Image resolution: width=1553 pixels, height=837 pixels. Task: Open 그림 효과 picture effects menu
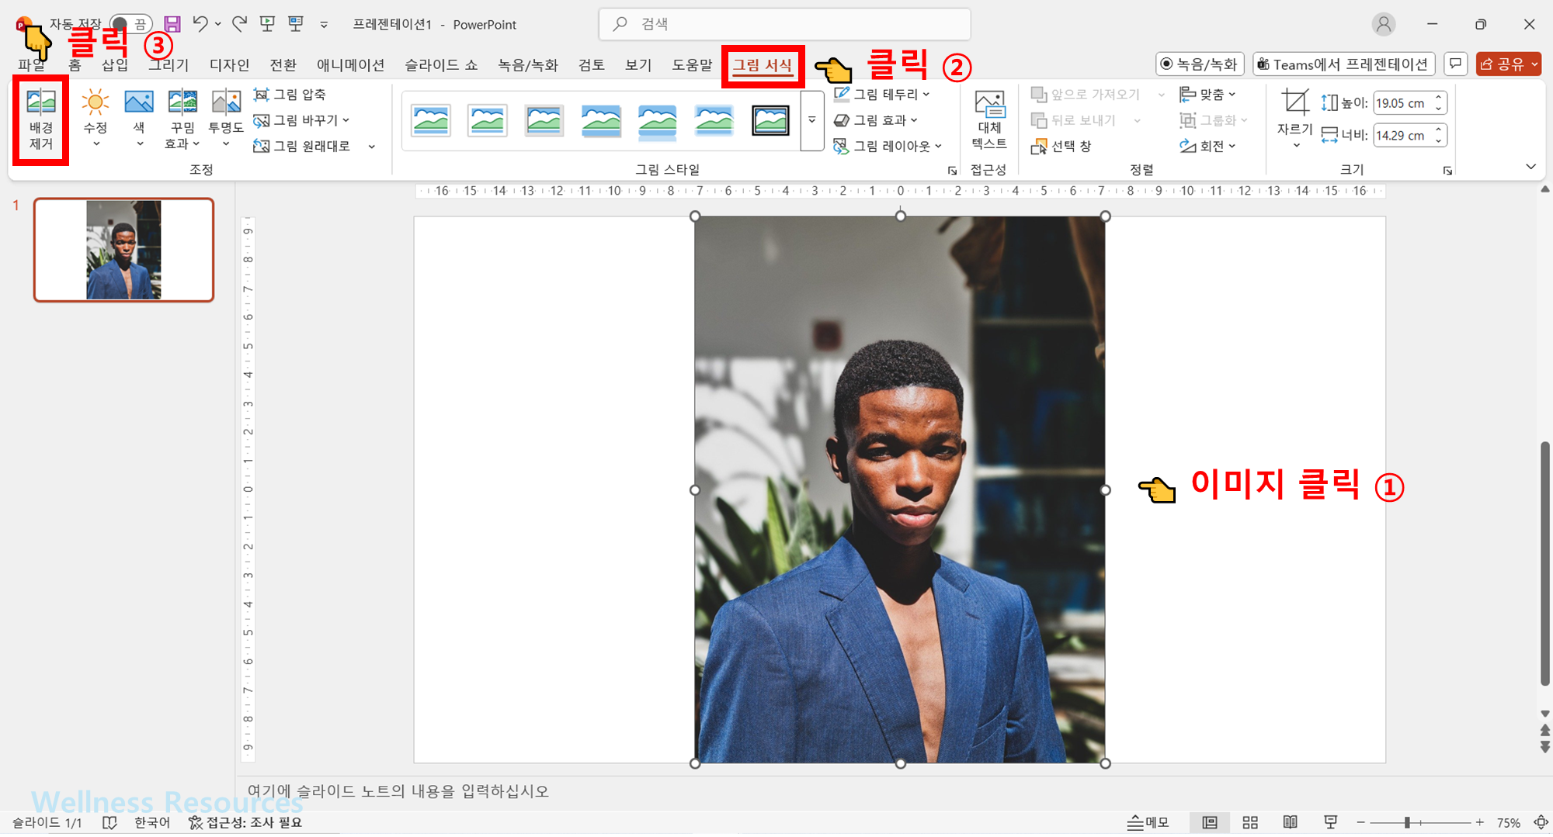click(876, 120)
